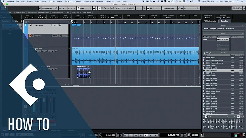Select the Beats sub category filter
The height and width of the screenshot is (138, 246).
pos(205,39)
